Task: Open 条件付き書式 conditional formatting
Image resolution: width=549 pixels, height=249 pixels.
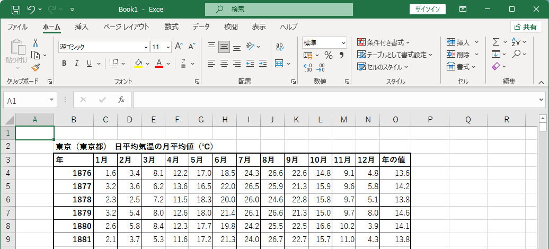Action: click(384, 43)
